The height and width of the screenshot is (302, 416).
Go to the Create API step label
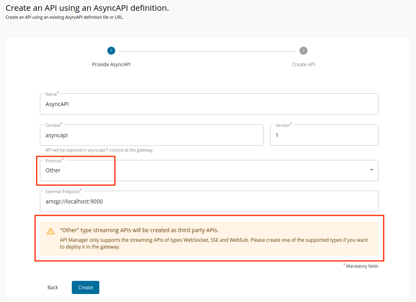(x=303, y=64)
